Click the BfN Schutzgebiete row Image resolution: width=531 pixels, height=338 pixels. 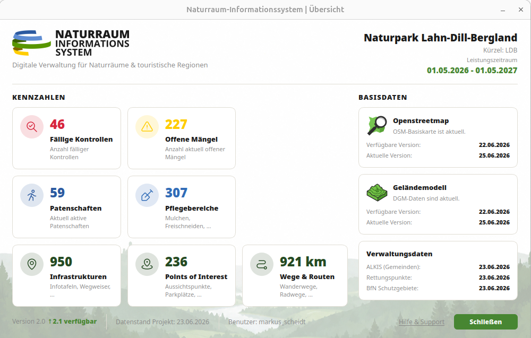tap(438, 288)
